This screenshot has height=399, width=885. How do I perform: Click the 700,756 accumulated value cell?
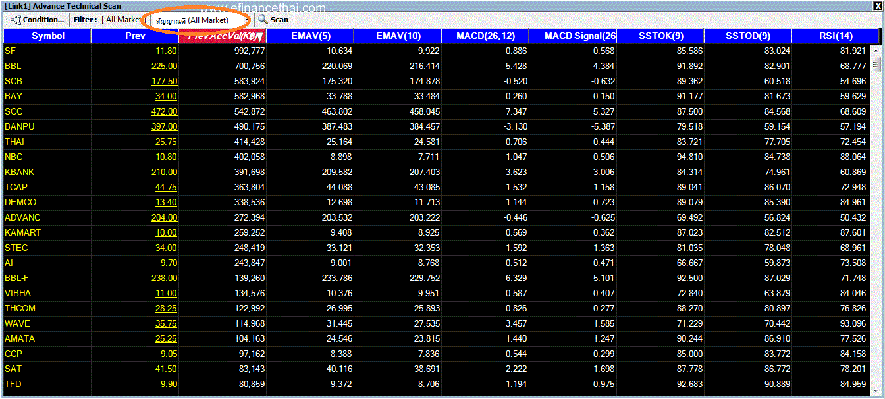click(249, 66)
